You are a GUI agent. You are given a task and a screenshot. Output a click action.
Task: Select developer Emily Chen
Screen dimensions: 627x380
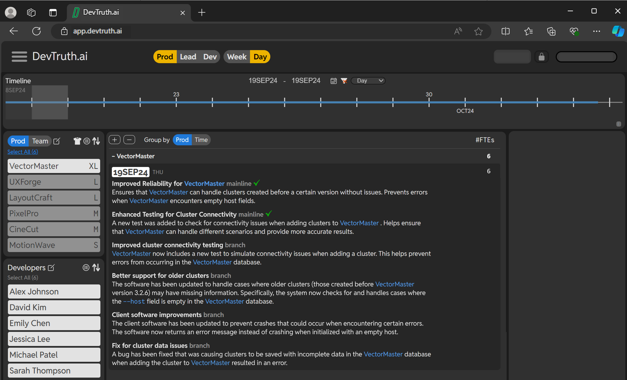tap(54, 323)
